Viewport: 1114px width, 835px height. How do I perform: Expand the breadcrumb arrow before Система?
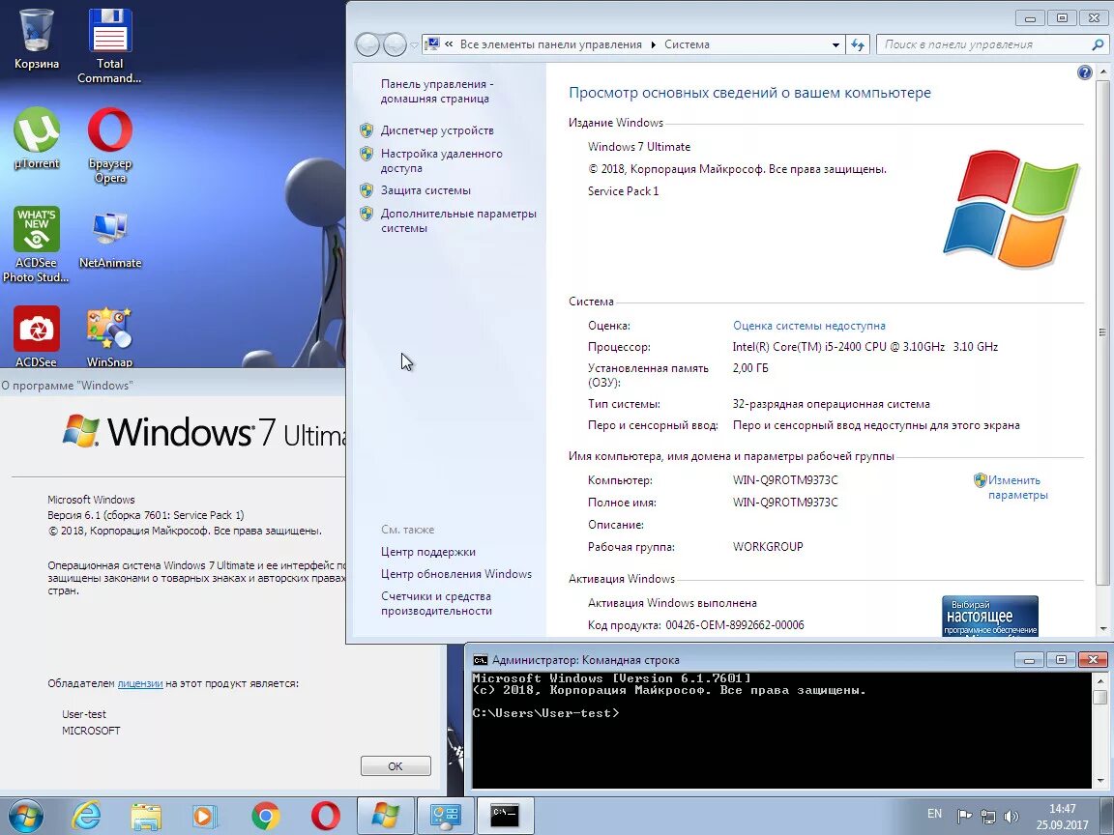pos(653,44)
